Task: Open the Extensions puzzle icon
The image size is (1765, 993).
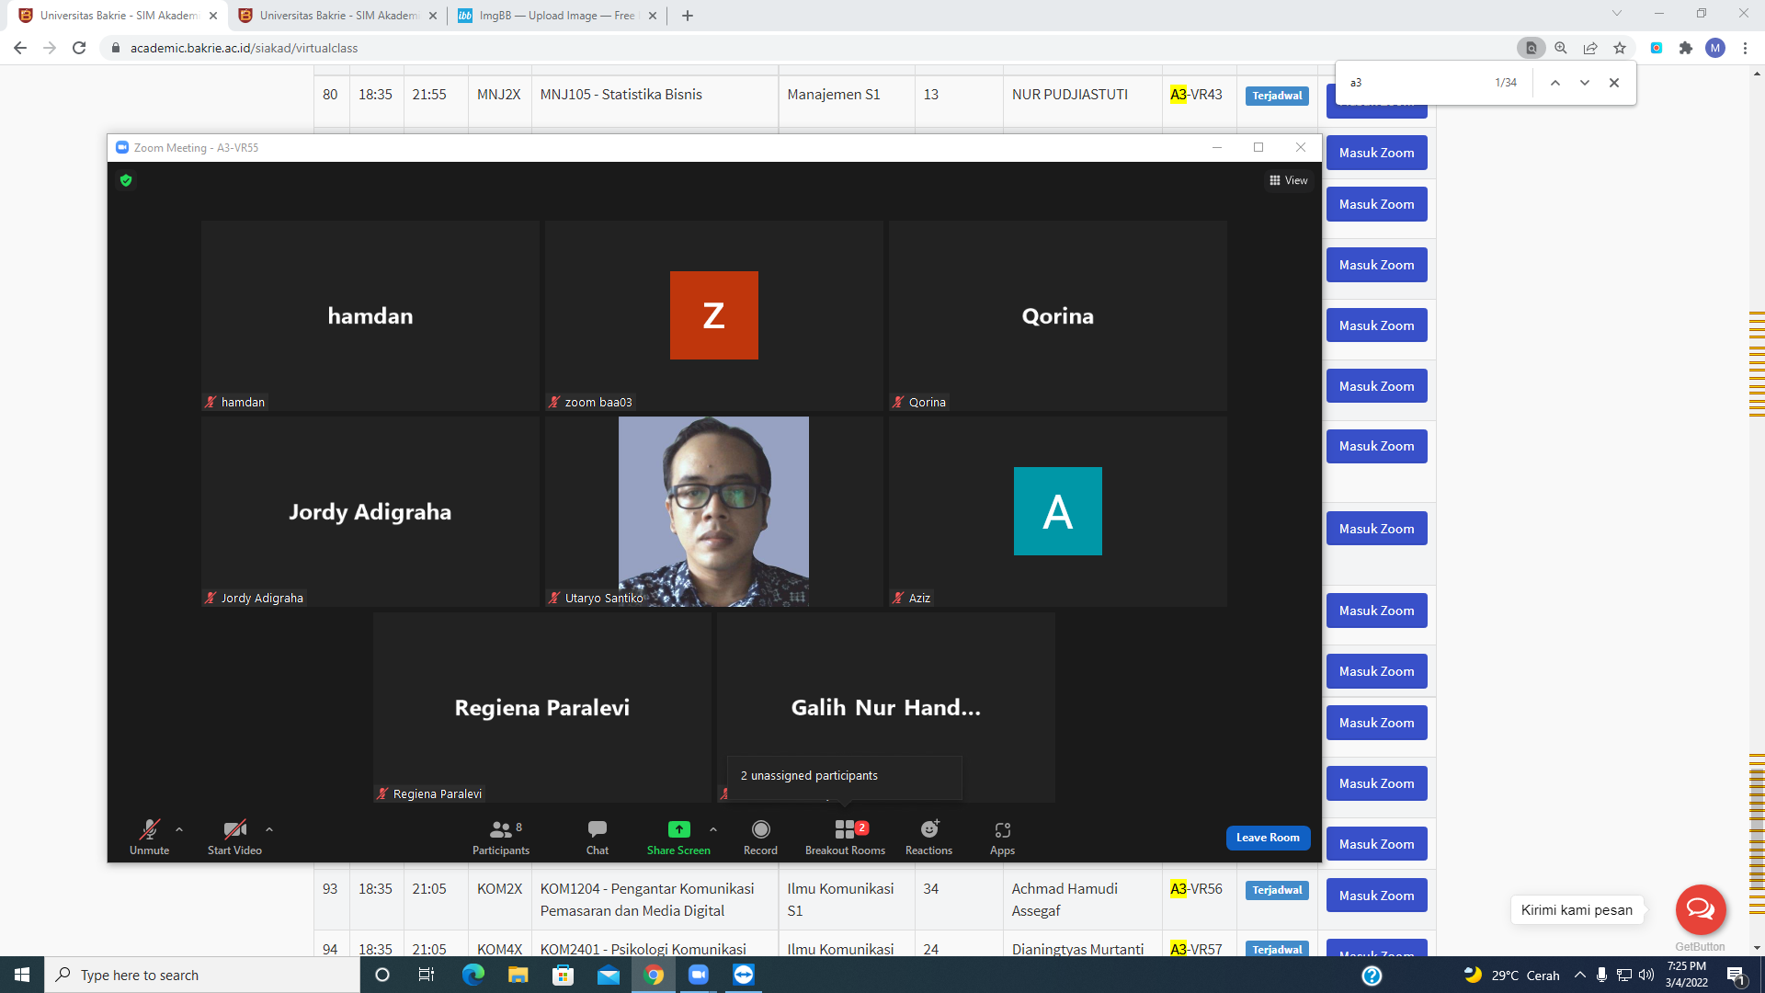Action: click(1686, 48)
